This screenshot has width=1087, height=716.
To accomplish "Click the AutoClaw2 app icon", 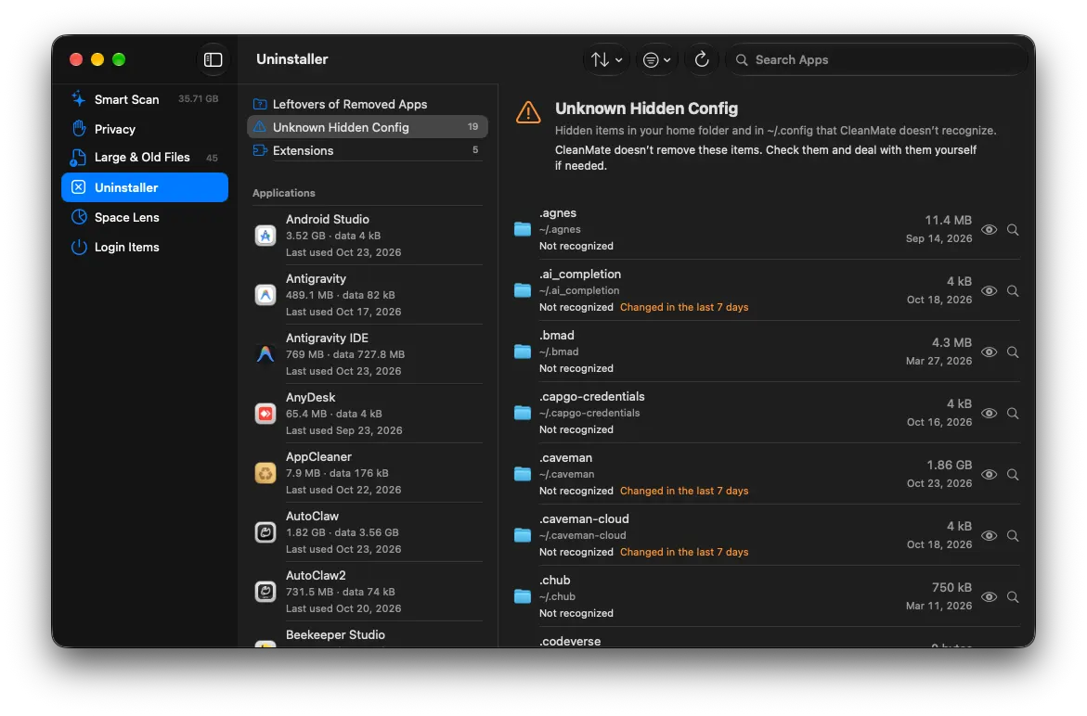I will [x=265, y=592].
